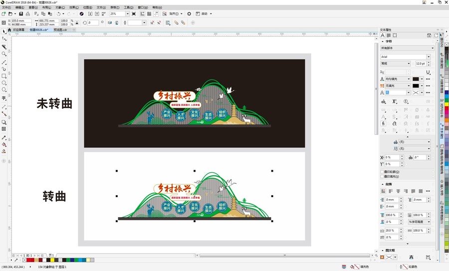Image resolution: width=449 pixels, height=271 pixels.
Task: Click the Publish to PDF icon
Action: 103,14
